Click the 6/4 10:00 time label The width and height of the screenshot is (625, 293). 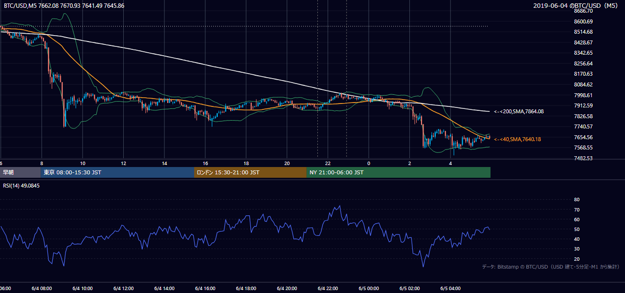click(x=83, y=289)
